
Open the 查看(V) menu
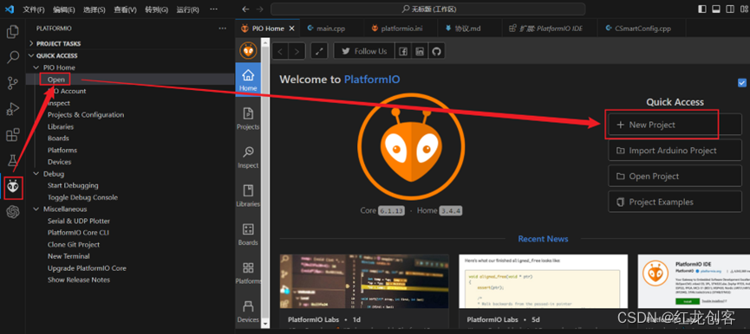tap(126, 10)
